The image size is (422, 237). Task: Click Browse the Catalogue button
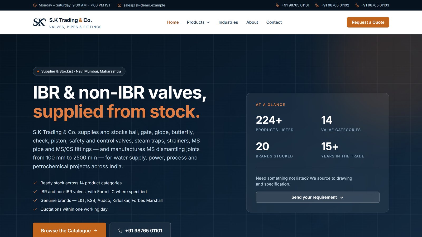click(x=69, y=230)
